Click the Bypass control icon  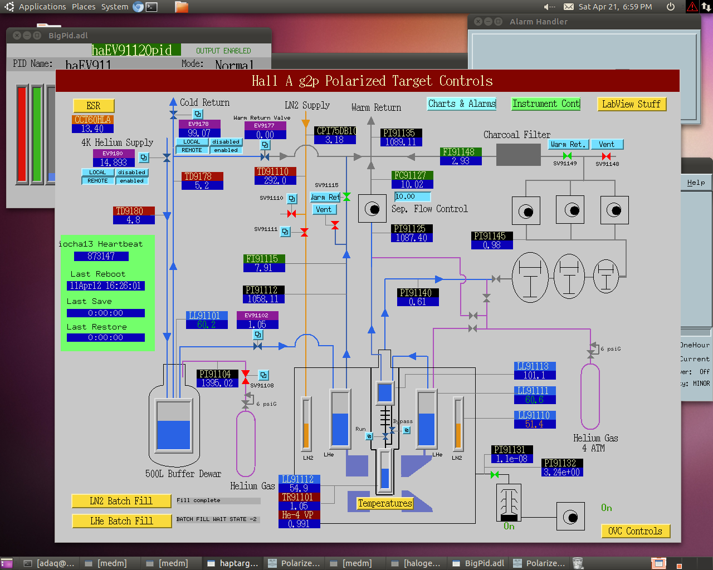click(x=407, y=430)
